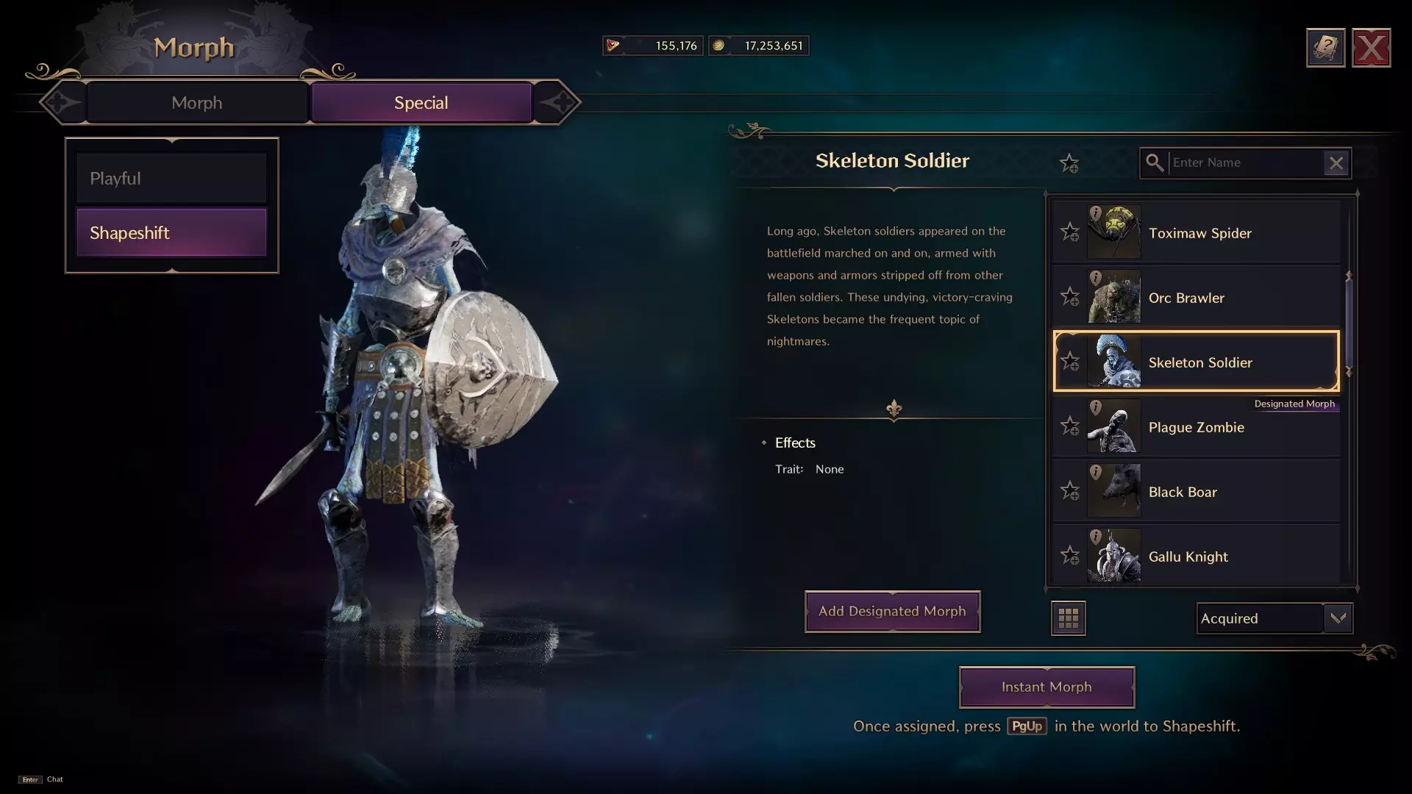Click the search magnifier icon
1412x794 pixels.
1155,162
